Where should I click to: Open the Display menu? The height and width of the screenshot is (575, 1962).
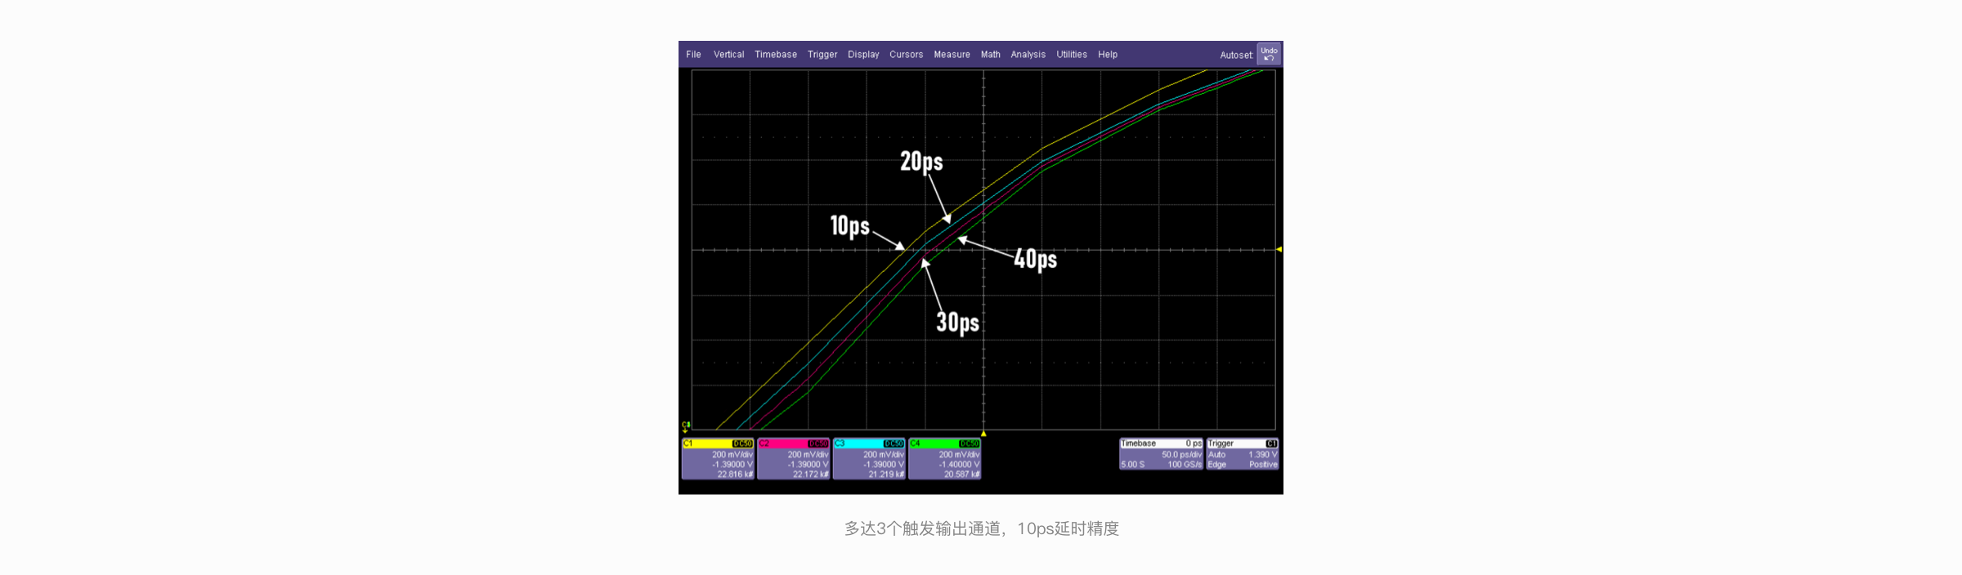[863, 55]
